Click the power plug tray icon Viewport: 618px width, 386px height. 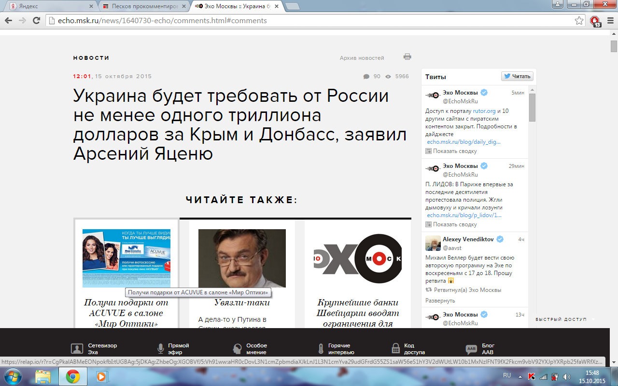555,376
